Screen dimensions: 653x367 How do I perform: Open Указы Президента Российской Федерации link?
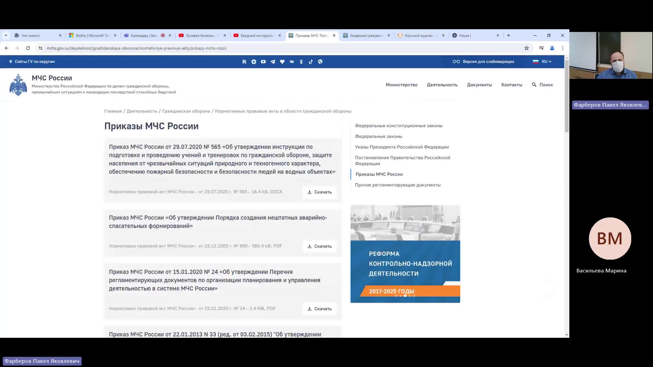click(x=402, y=147)
